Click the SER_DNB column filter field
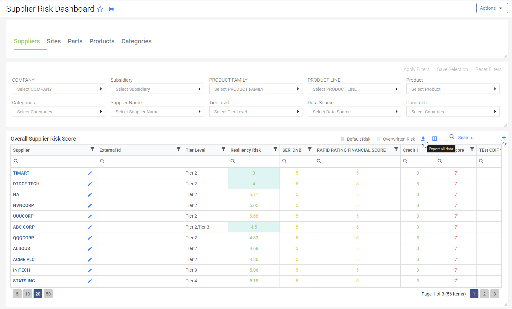 (297, 161)
